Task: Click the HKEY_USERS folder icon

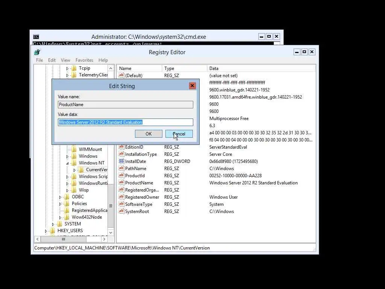Action: tap(52, 231)
